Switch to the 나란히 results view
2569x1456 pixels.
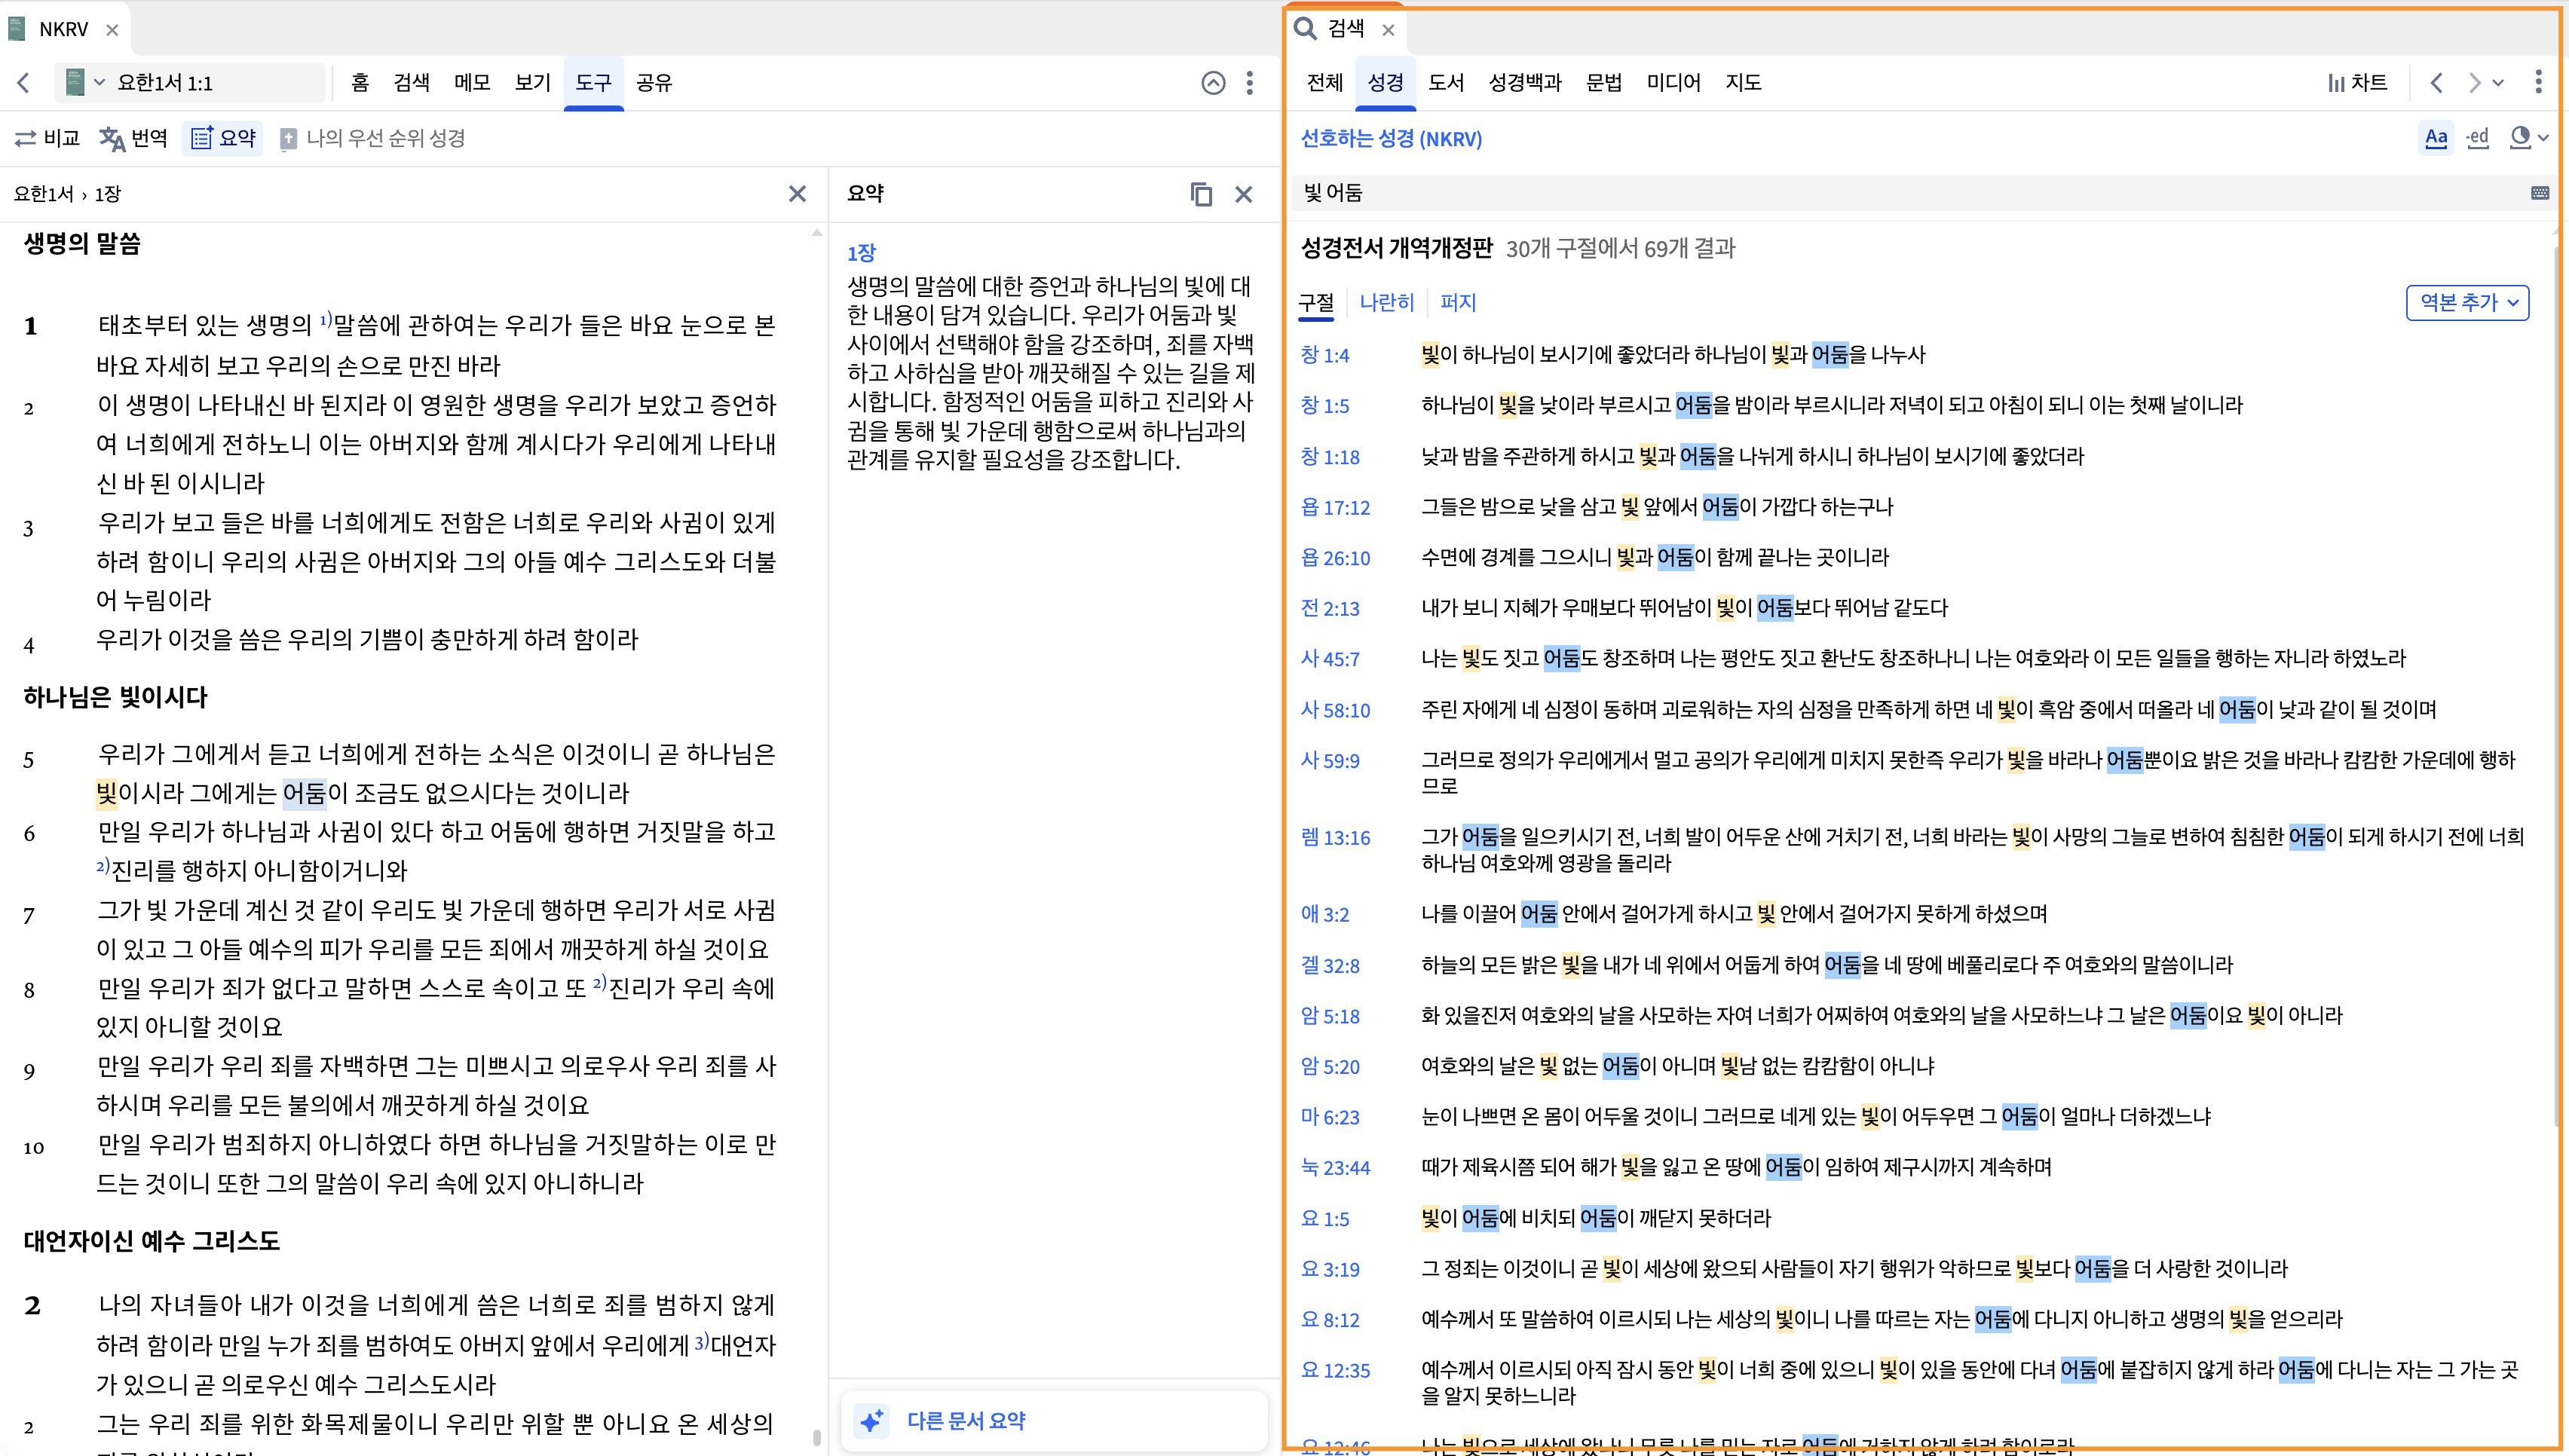(x=1386, y=302)
